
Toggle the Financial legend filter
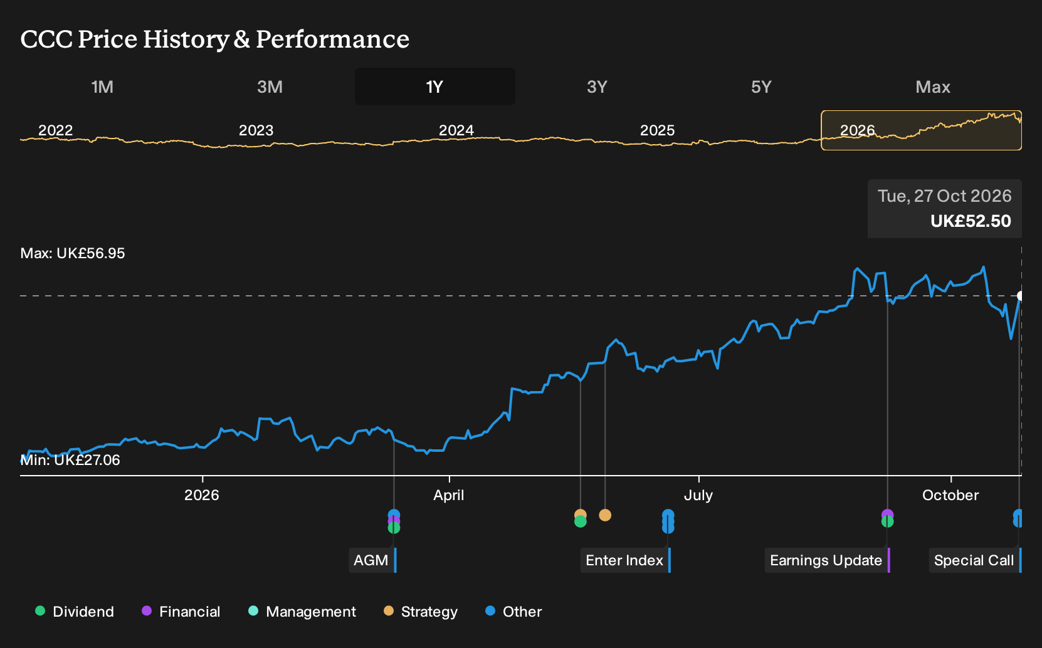click(181, 612)
